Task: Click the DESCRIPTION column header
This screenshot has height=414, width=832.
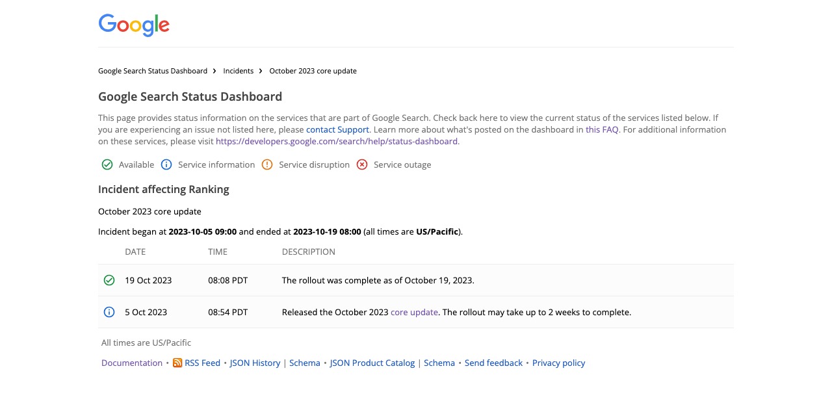Action: click(309, 252)
